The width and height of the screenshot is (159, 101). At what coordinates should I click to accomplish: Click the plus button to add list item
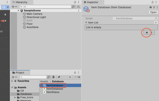(147, 32)
